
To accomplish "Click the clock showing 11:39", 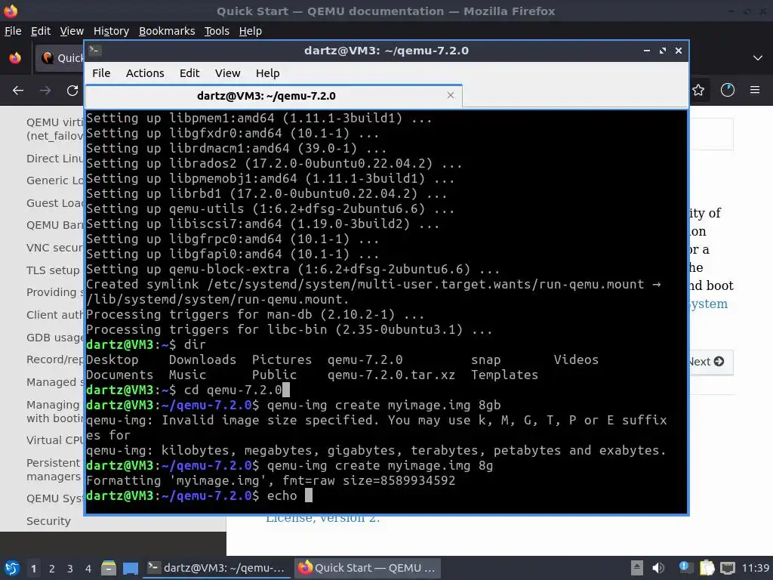I will coord(756,568).
